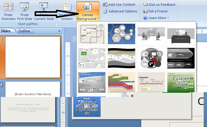The image size is (207, 127).
Task: Switch to Slides tab
Action: coord(5,31)
